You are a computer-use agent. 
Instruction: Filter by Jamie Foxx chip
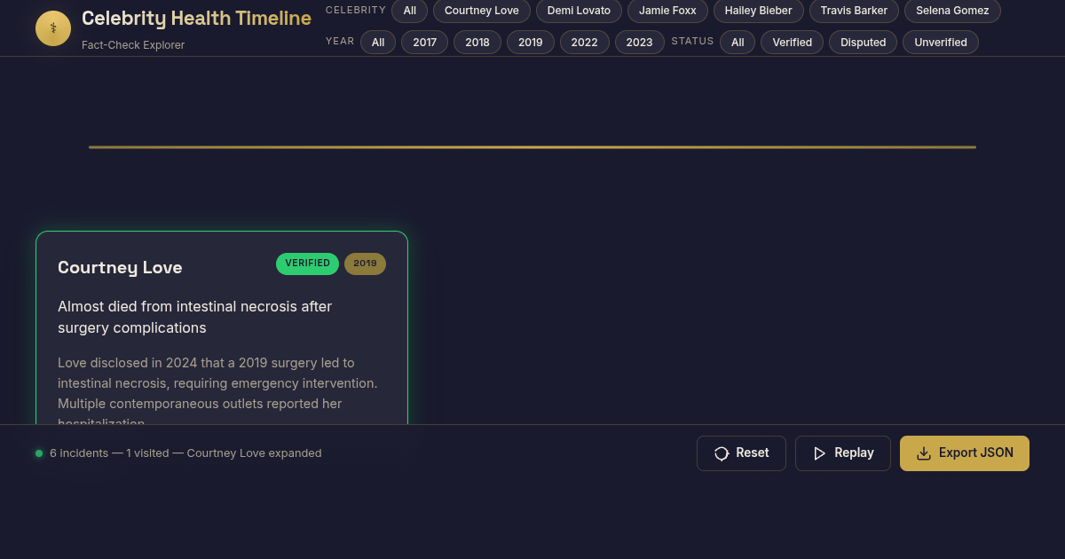coord(667,11)
